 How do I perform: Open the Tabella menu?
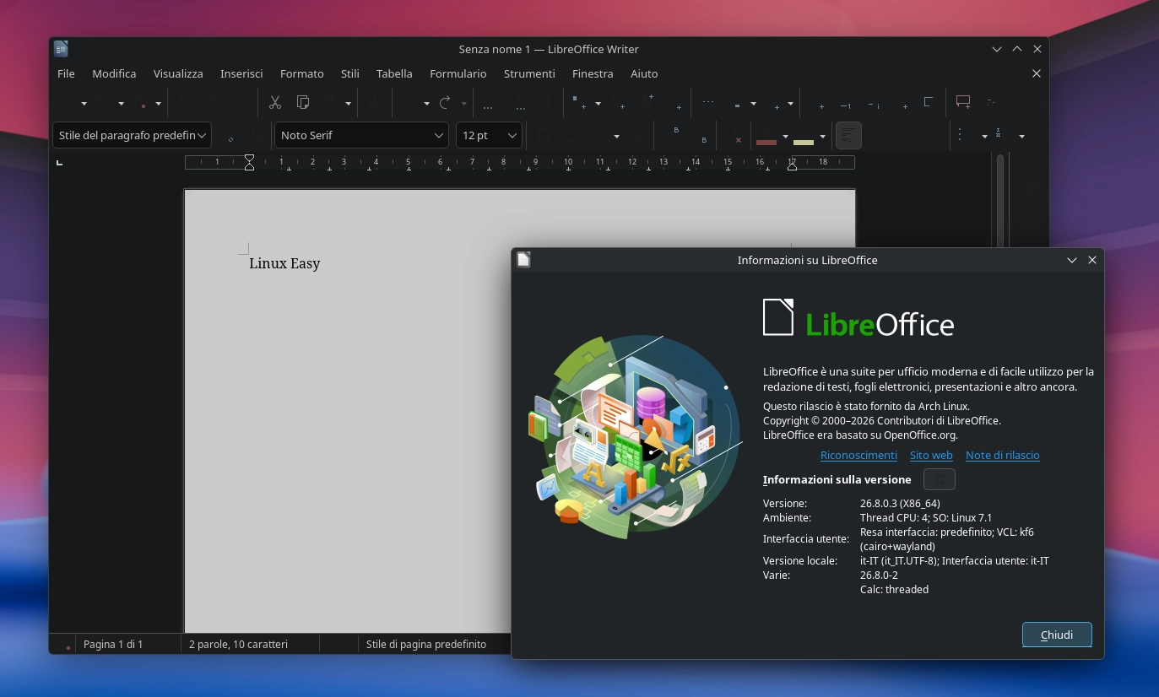(x=394, y=73)
